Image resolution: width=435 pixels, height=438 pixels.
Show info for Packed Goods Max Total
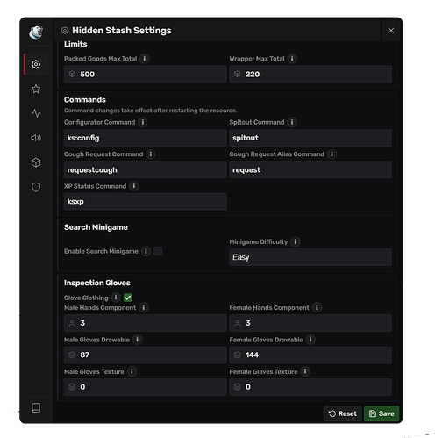coord(145,59)
